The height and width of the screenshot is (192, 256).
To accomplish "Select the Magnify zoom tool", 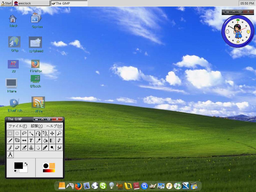I will [59, 133].
